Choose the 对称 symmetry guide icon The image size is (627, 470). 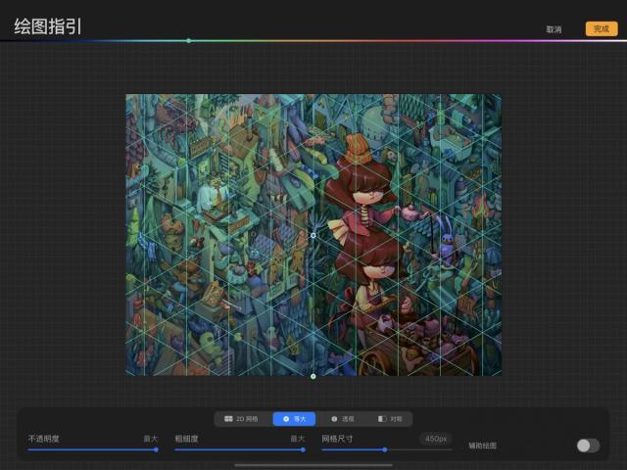[382, 419]
